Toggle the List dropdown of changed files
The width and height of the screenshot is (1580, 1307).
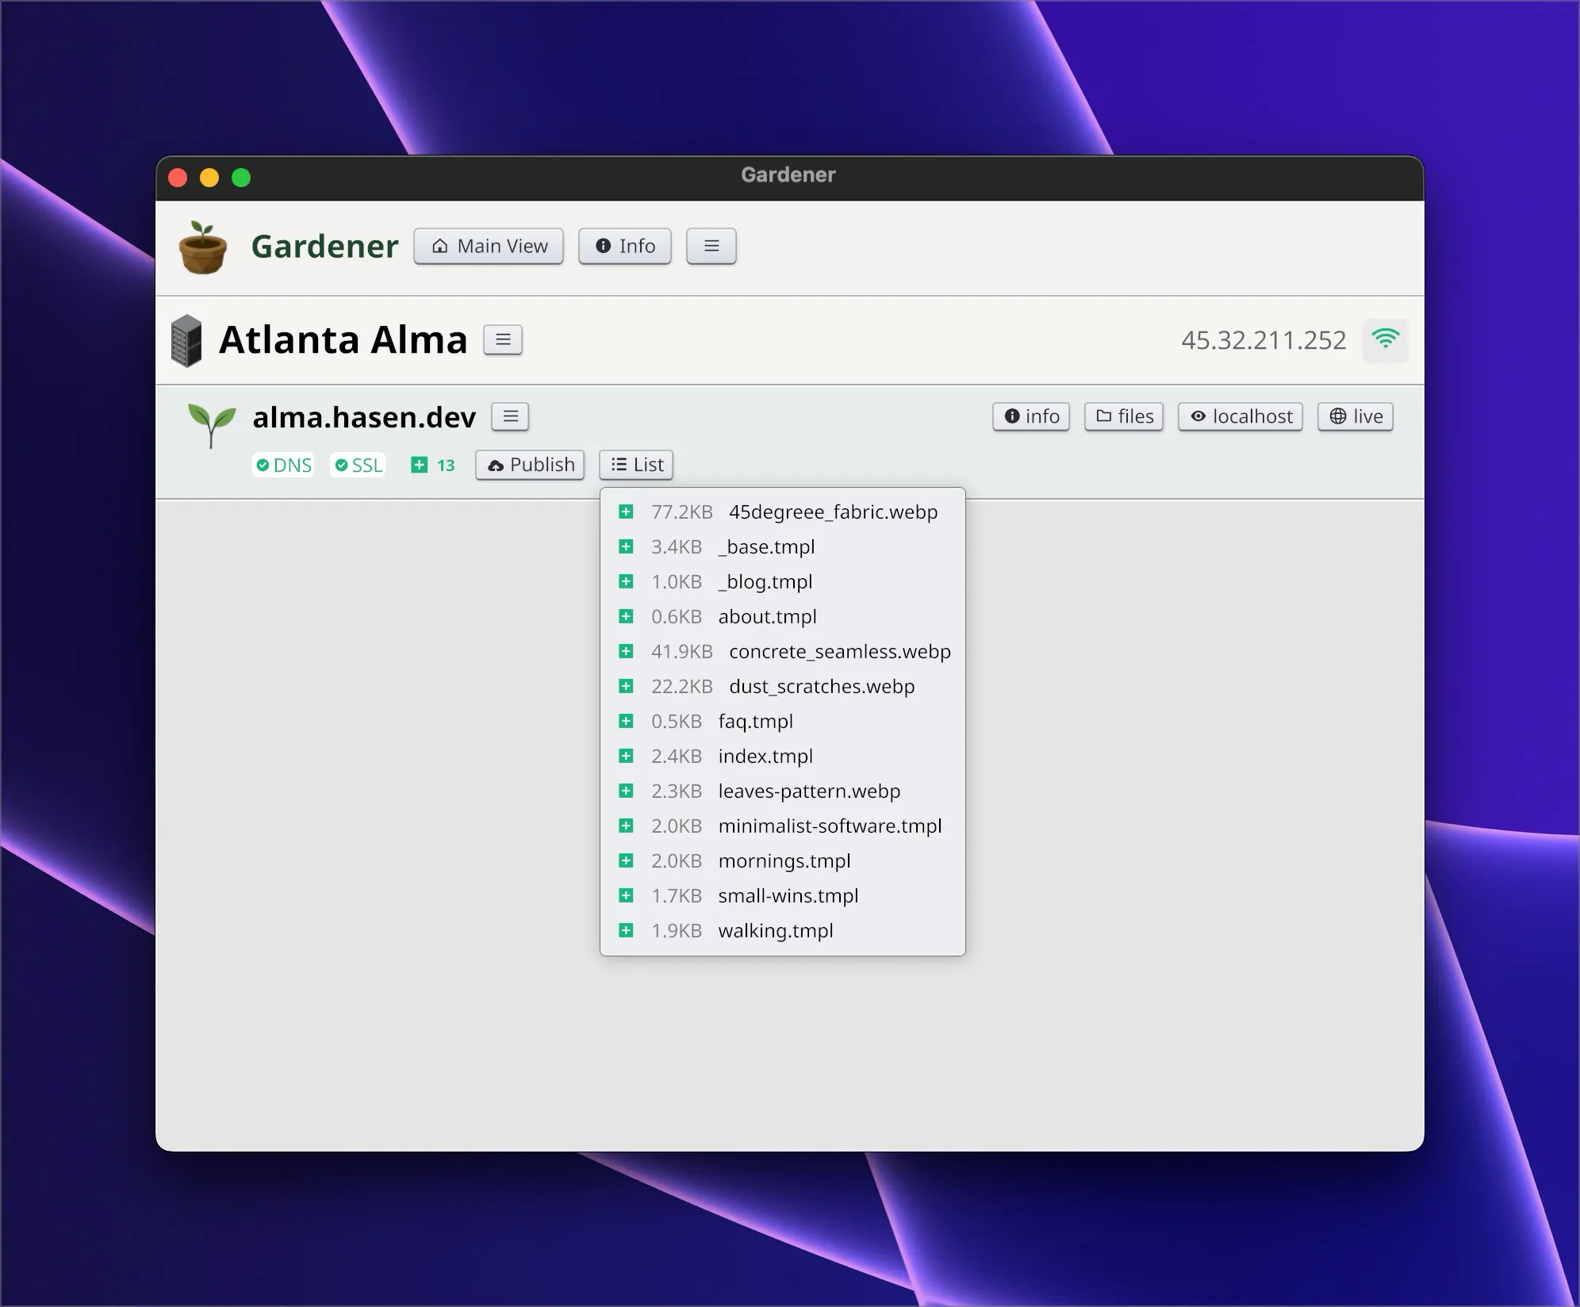point(636,465)
